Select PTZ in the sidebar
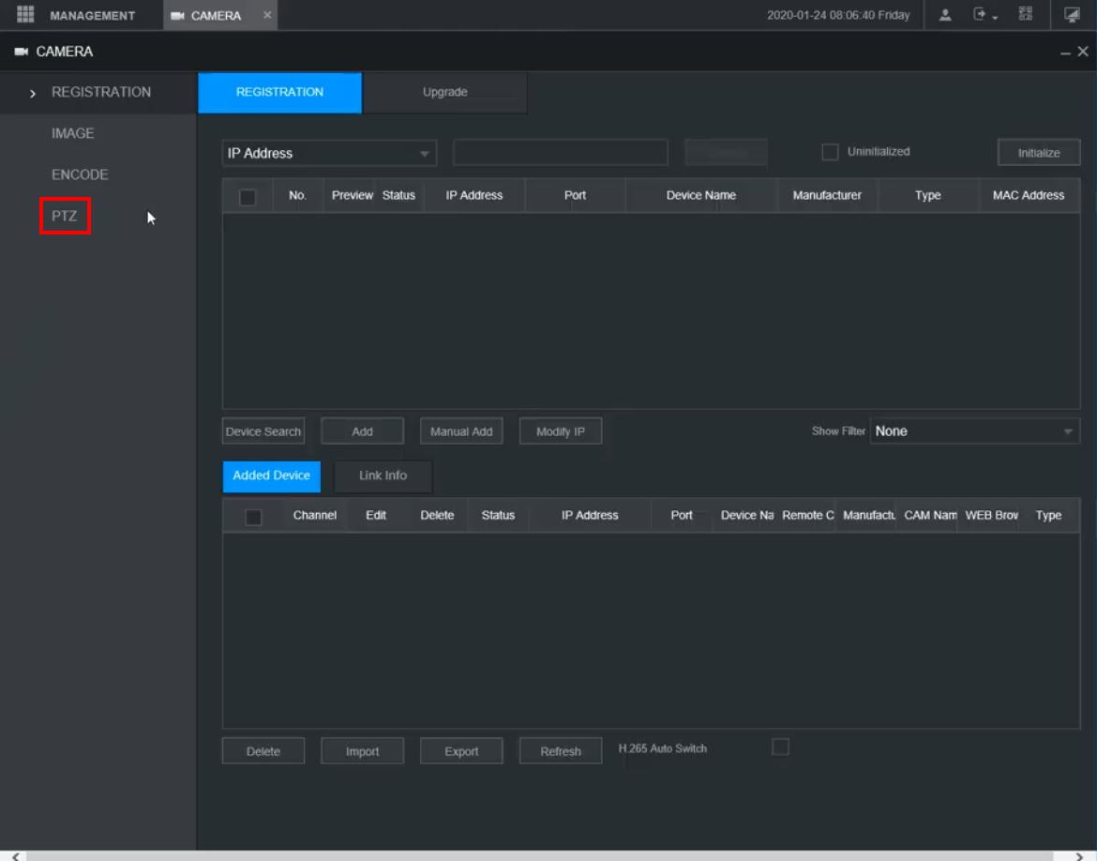Image resolution: width=1097 pixels, height=861 pixels. [65, 216]
